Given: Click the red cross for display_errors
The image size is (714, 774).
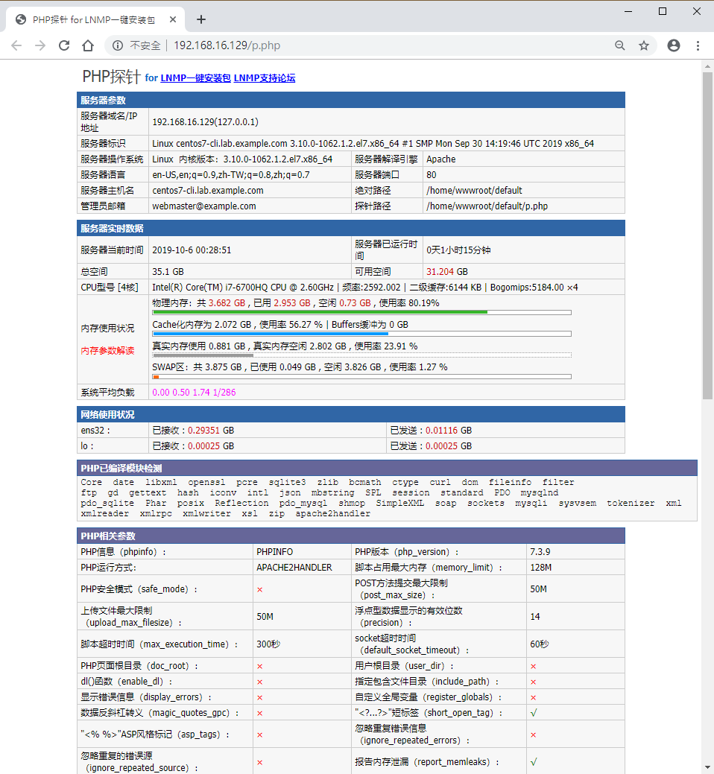Looking at the screenshot, I should [259, 698].
